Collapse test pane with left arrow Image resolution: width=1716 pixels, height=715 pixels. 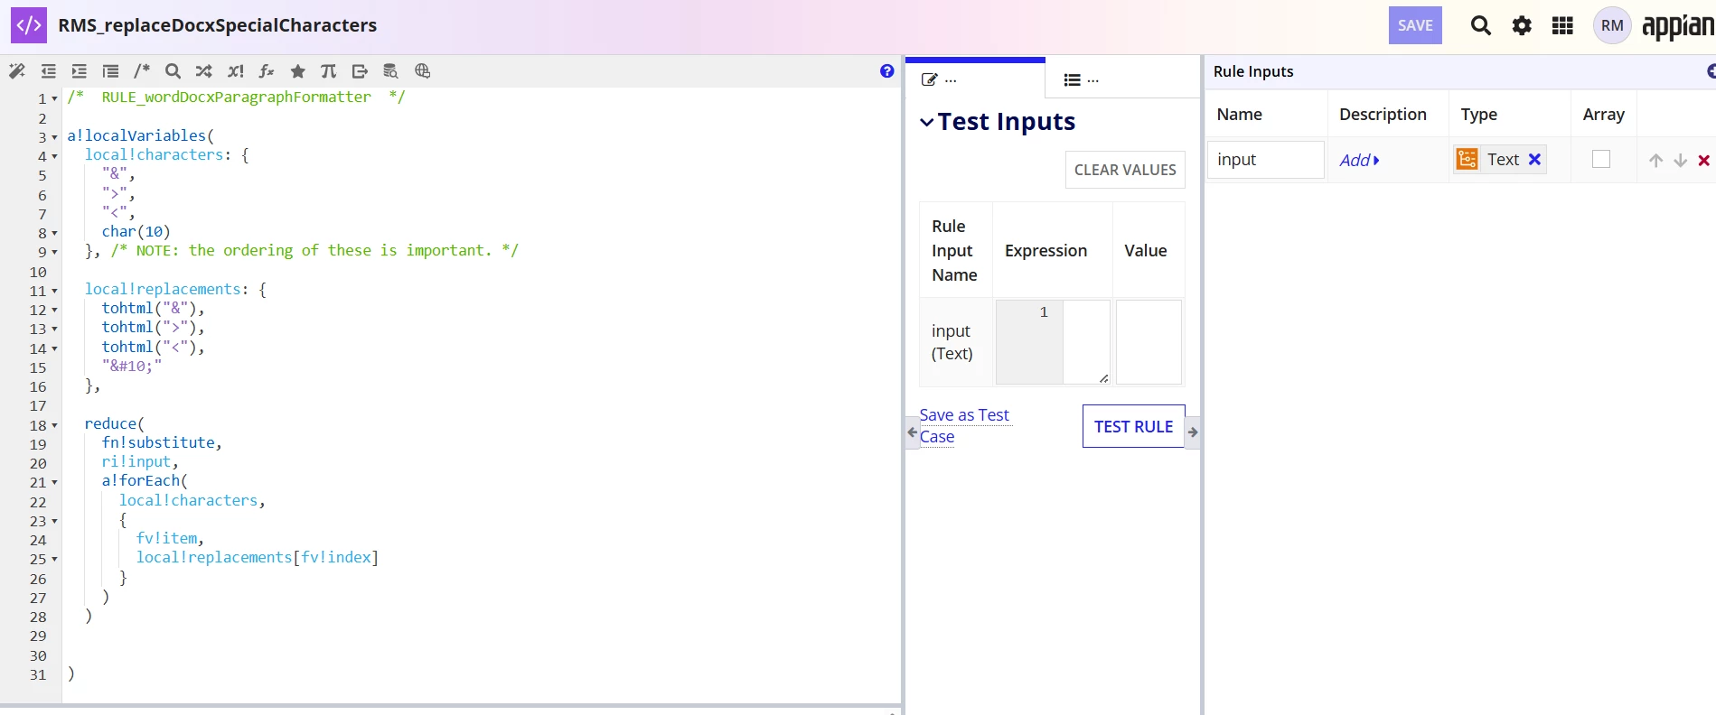(x=913, y=432)
